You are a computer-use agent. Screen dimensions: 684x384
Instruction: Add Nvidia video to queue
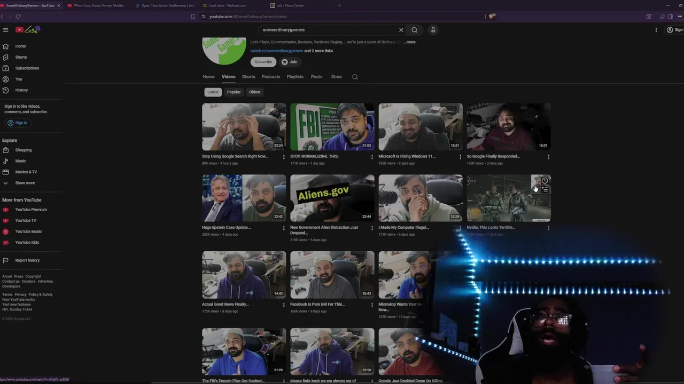pyautogui.click(x=545, y=189)
